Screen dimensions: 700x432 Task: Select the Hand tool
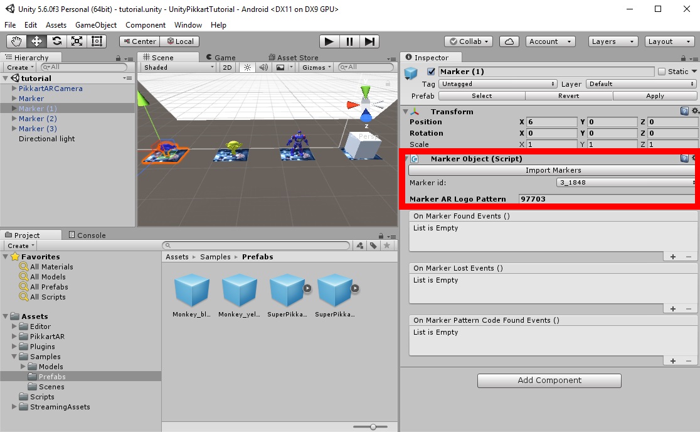(x=16, y=41)
